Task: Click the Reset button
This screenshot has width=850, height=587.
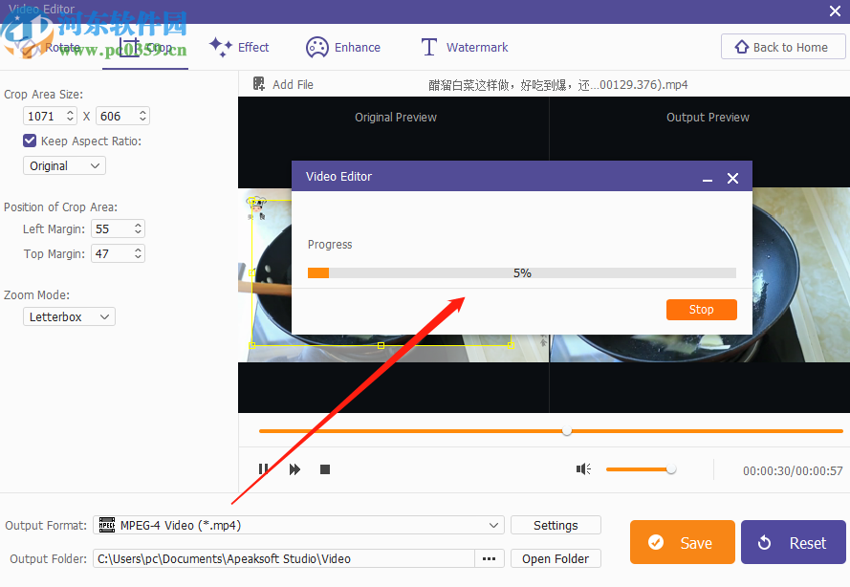Action: pyautogui.click(x=793, y=542)
